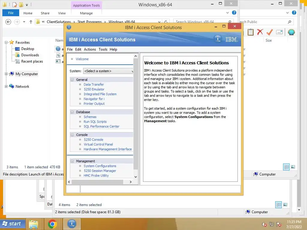
Task: Switch to Explorer Home tab
Action: click(28, 13)
